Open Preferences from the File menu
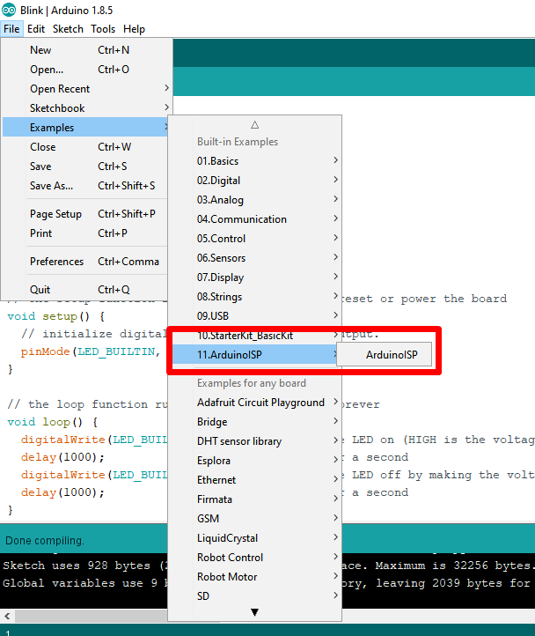The width and height of the screenshot is (535, 636). pyautogui.click(x=85, y=262)
